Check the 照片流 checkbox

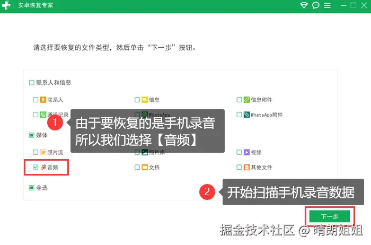coord(36,152)
